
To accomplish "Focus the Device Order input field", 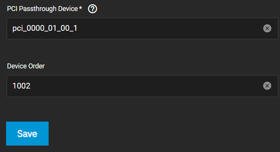I will click(x=142, y=86).
